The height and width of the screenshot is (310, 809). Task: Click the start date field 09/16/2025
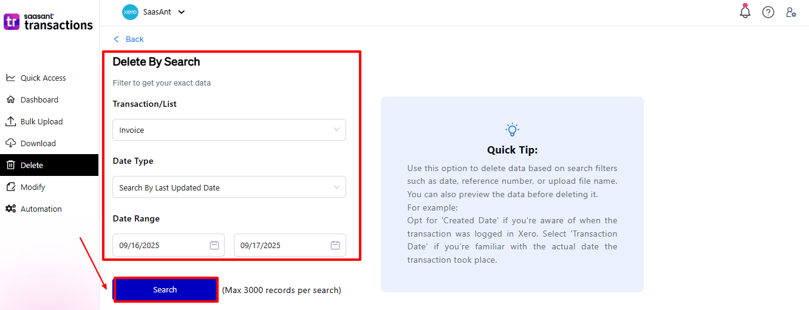(x=168, y=245)
